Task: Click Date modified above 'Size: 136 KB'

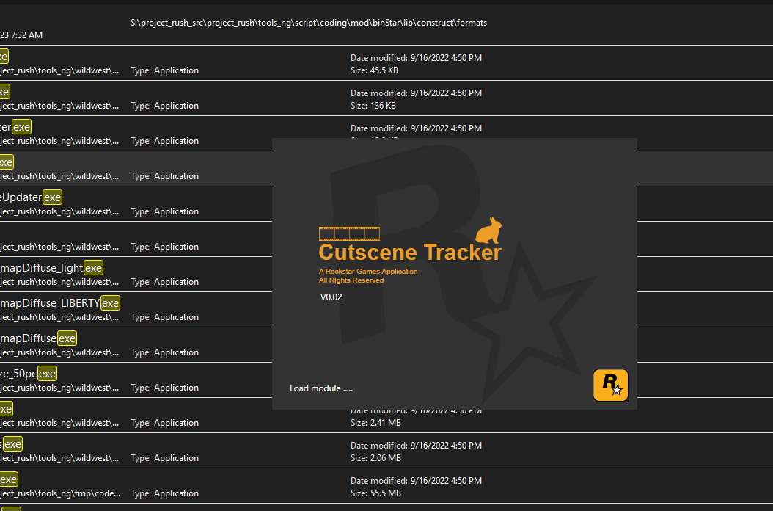Action: pos(416,93)
